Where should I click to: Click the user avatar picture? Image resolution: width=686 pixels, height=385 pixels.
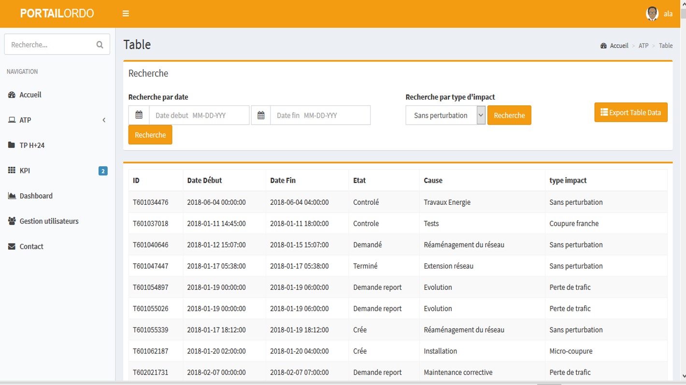652,14
